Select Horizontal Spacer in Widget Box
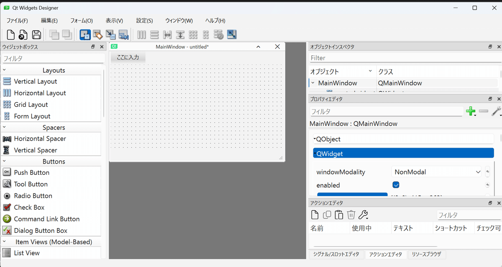 pyautogui.click(x=40, y=139)
